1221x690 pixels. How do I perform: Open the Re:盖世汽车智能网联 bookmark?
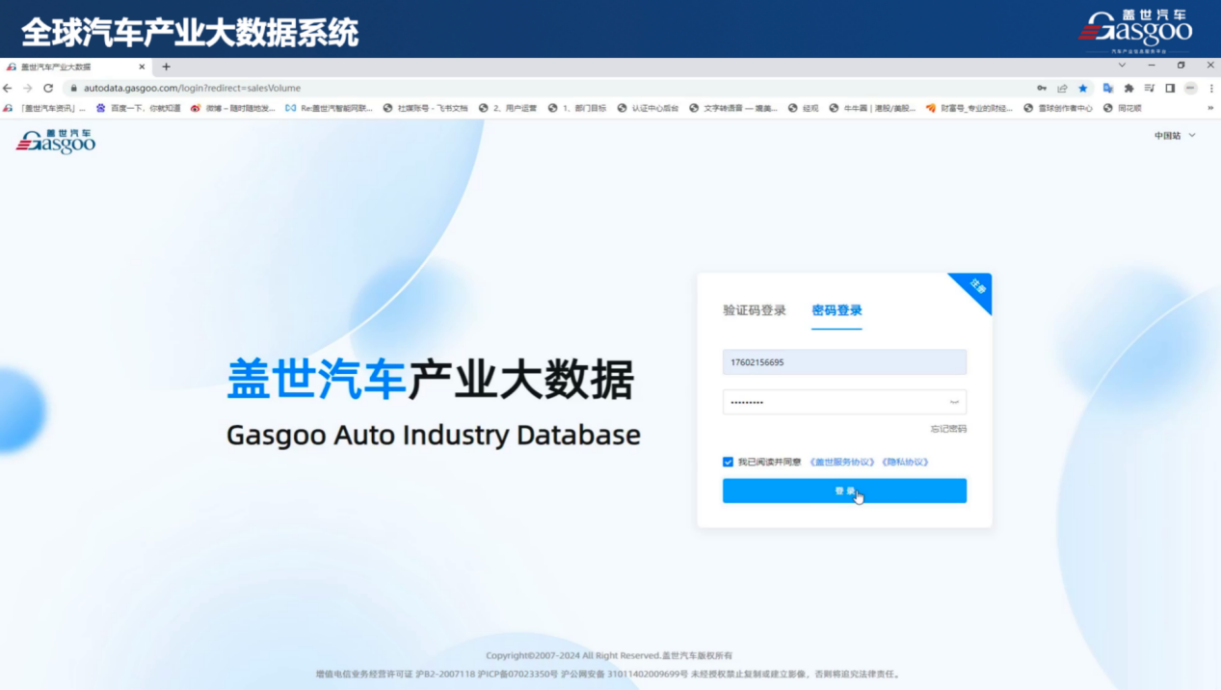(x=329, y=108)
